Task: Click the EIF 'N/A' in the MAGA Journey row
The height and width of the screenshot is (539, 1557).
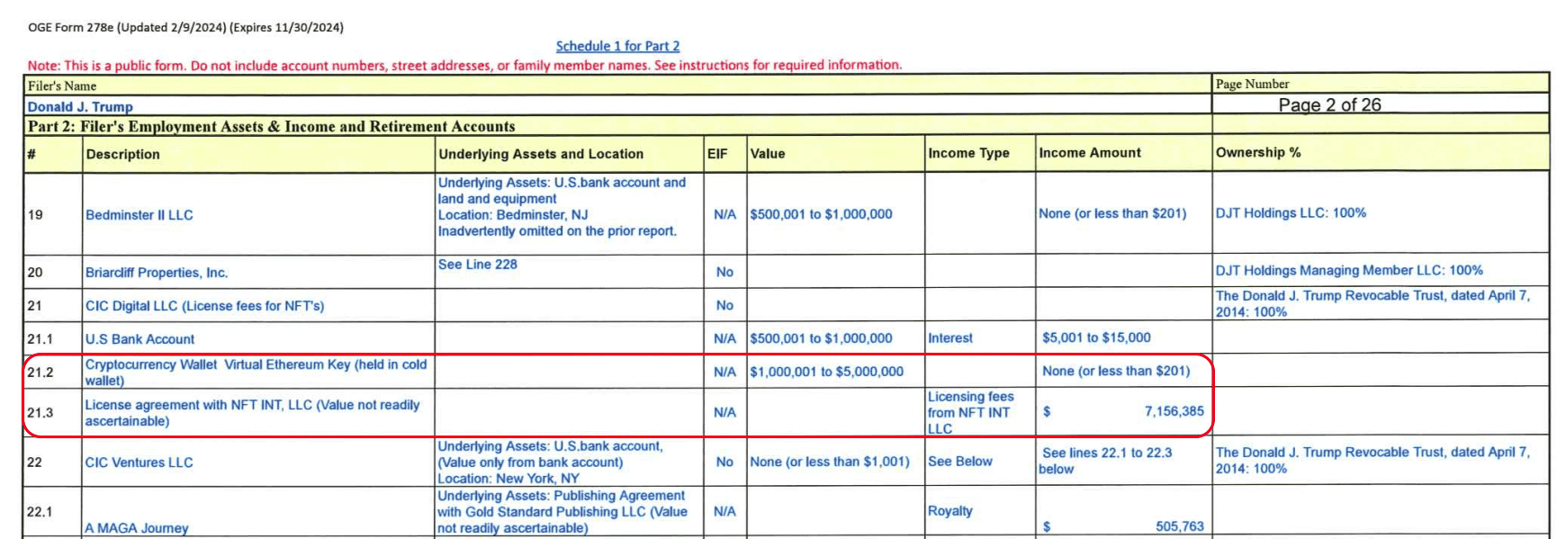Action: (724, 511)
